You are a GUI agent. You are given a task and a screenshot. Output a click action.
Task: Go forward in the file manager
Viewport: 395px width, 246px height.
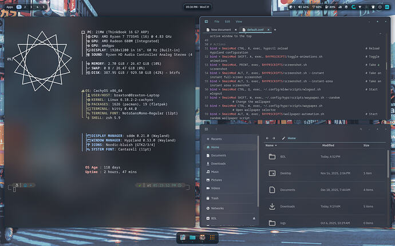(274, 138)
